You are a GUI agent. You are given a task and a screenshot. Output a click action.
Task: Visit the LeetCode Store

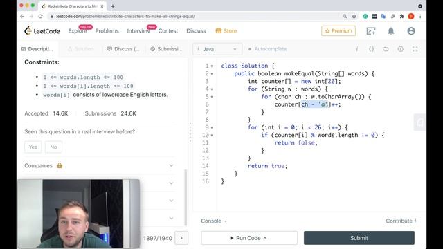click(x=226, y=30)
